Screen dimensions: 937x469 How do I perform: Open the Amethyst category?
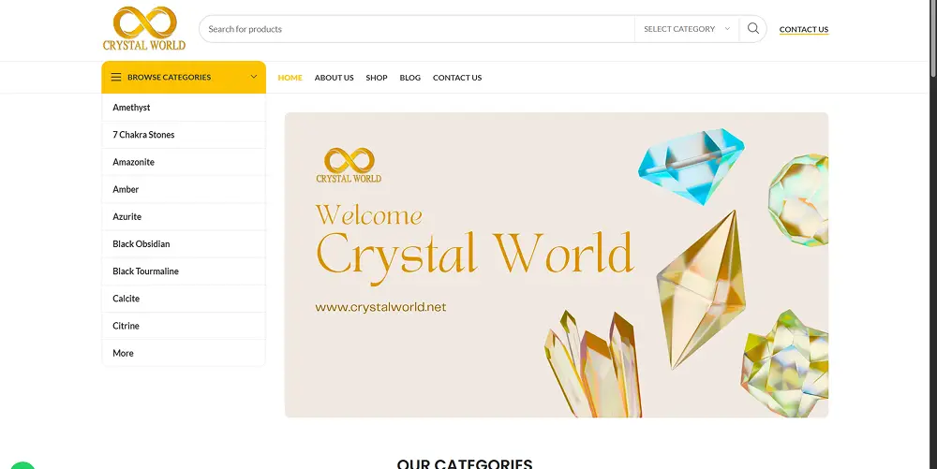184,108
